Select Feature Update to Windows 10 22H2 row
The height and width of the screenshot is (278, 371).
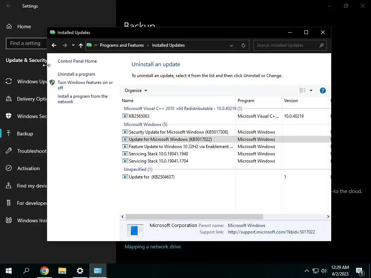[225, 147]
